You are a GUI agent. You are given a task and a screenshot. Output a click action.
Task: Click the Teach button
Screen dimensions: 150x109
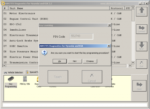point(58,77)
